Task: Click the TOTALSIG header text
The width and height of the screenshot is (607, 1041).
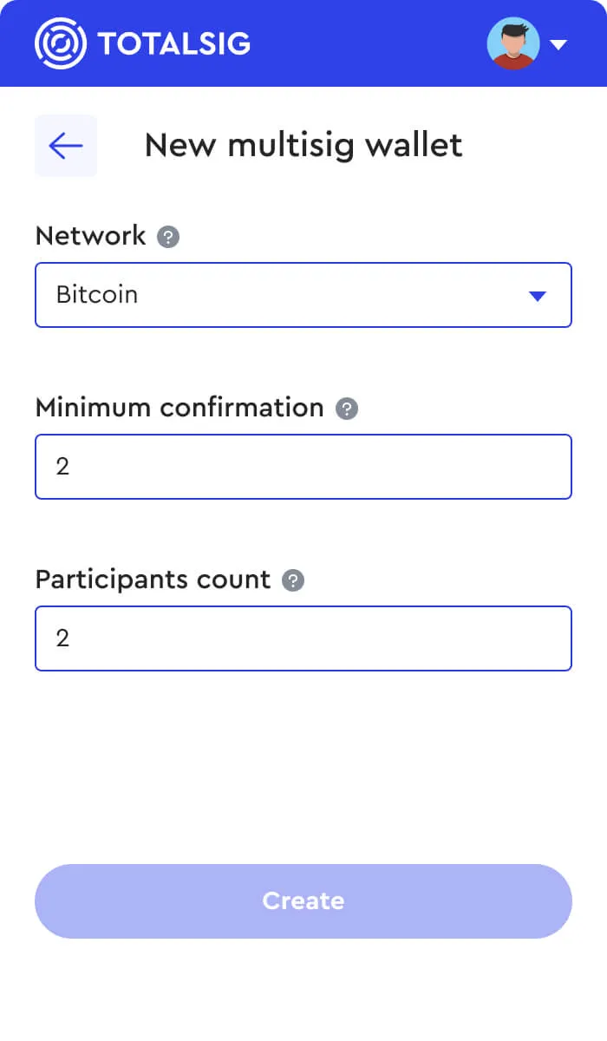Action: pyautogui.click(x=173, y=43)
